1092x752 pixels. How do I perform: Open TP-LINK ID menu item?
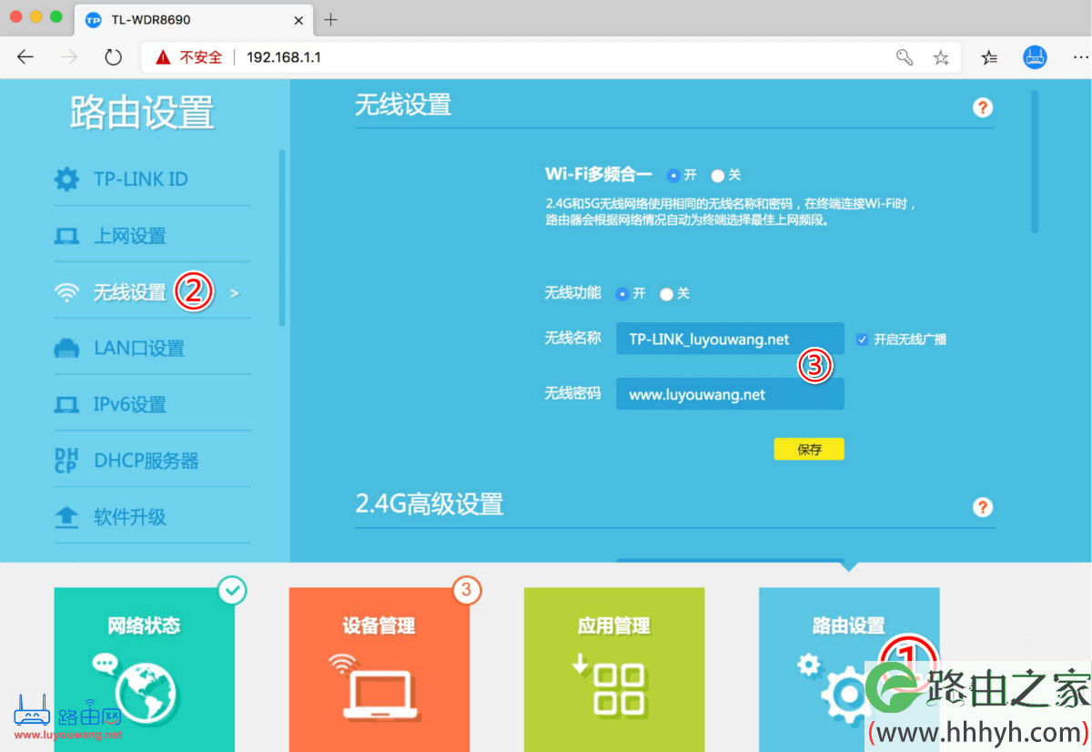[x=152, y=179]
